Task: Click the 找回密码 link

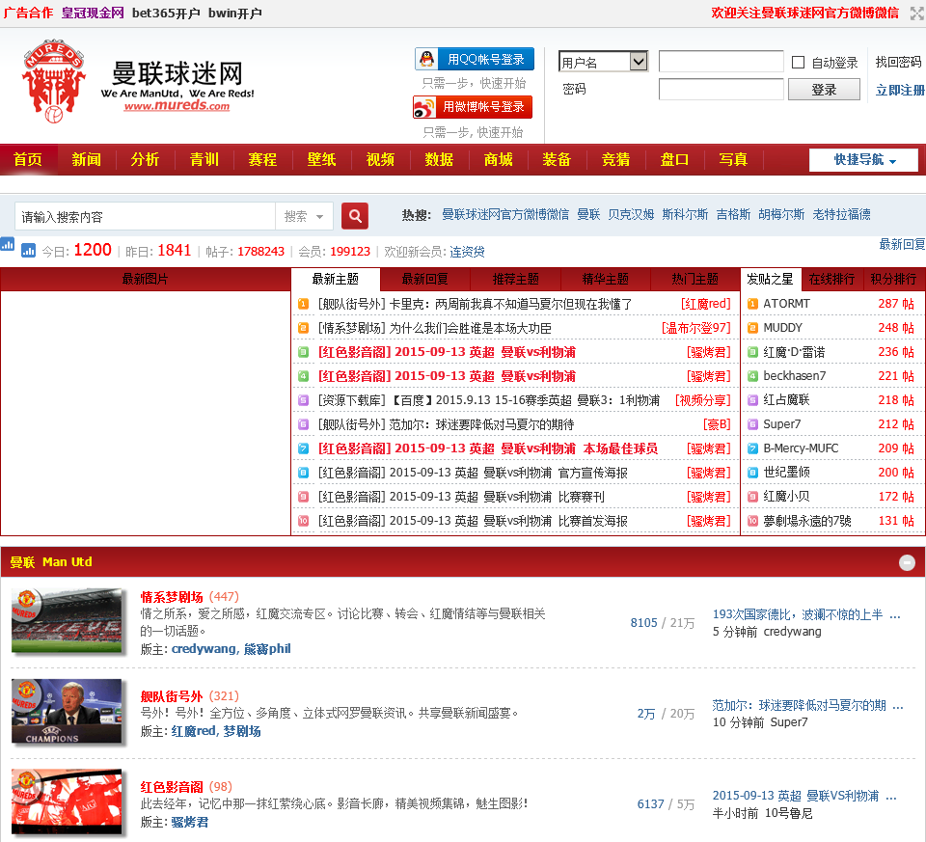Action: coord(898,62)
